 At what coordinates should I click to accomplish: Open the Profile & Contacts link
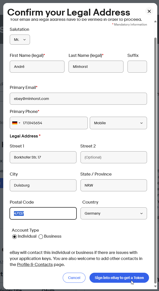pyautogui.click(x=35, y=264)
